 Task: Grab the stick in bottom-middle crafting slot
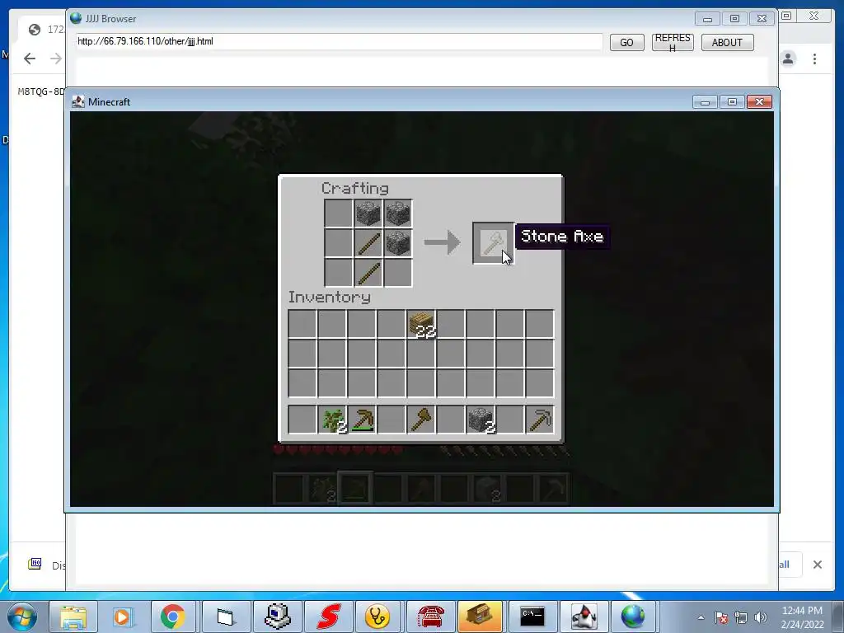click(x=368, y=273)
